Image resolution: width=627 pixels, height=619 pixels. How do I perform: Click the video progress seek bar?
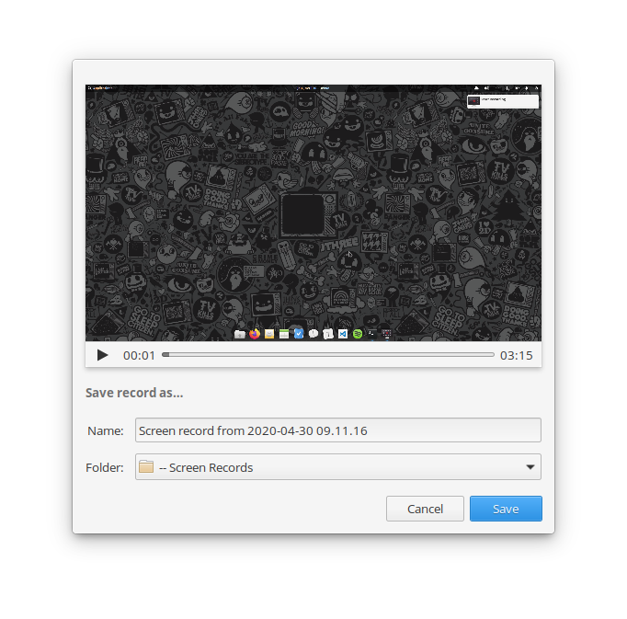click(x=328, y=354)
